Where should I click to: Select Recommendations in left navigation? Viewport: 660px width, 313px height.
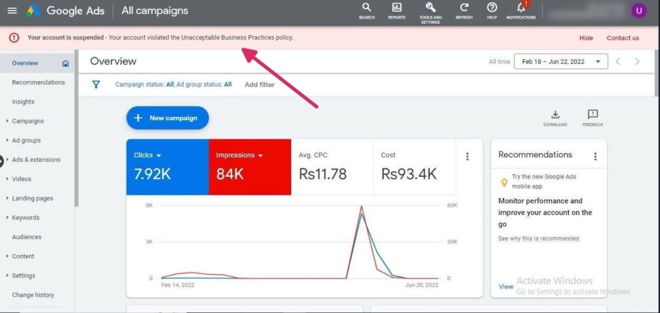pyautogui.click(x=38, y=82)
